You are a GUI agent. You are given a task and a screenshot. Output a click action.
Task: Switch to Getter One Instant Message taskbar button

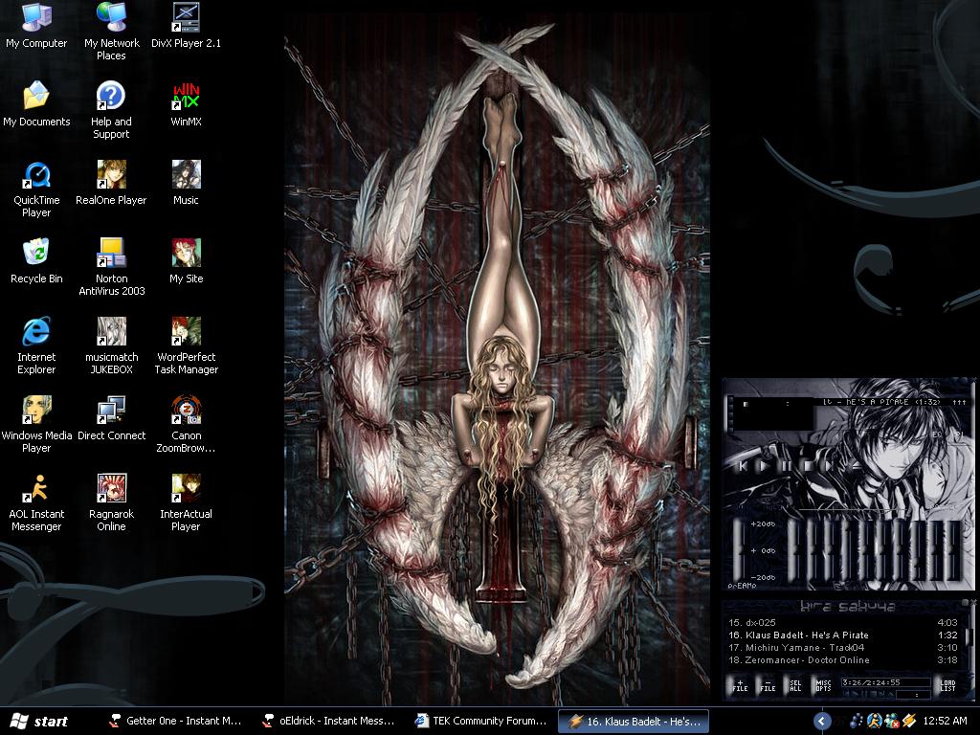pyautogui.click(x=175, y=722)
